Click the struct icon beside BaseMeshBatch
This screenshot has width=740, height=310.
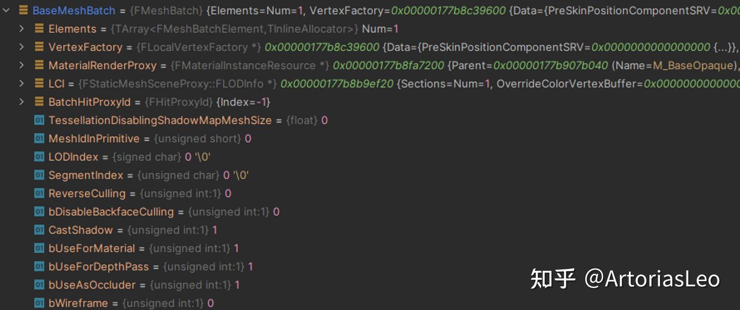click(x=23, y=10)
